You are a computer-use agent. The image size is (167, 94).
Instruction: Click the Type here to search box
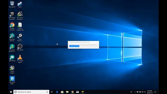[x=31, y=92]
